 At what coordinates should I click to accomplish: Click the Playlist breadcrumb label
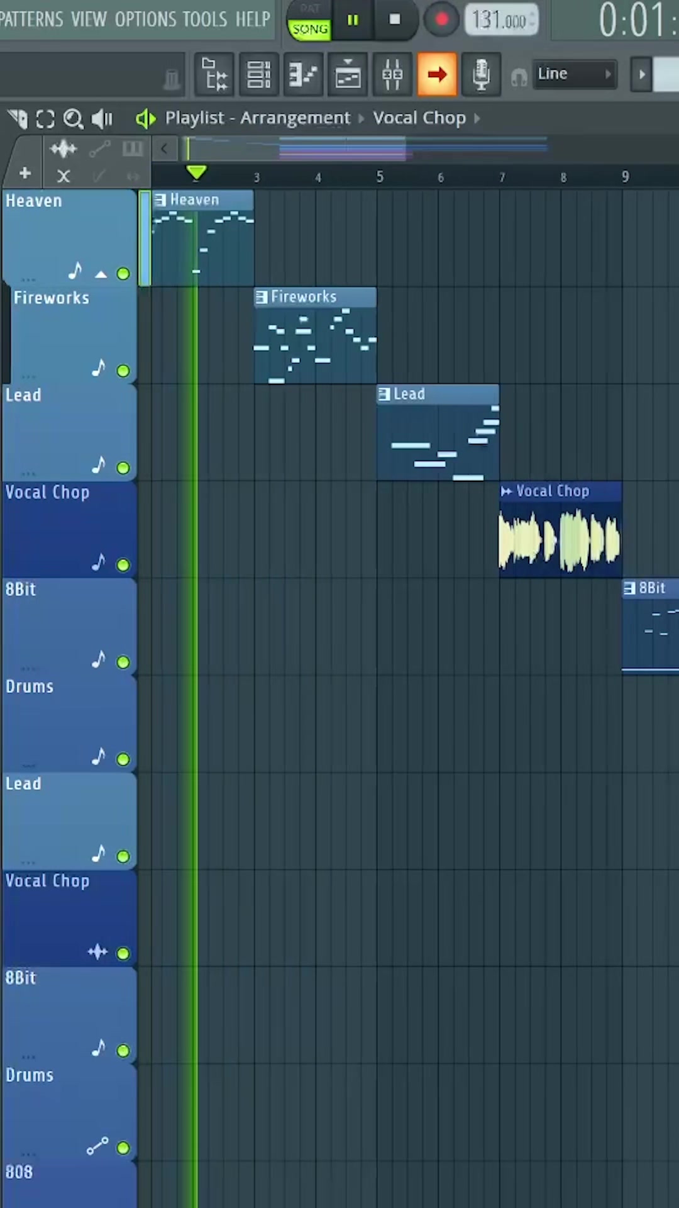[194, 118]
